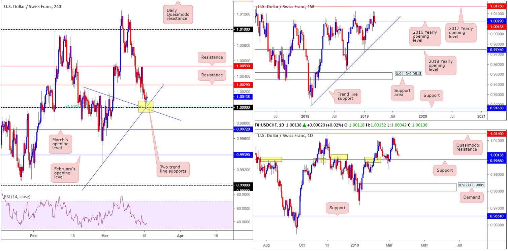Image resolution: width=508 pixels, height=251 pixels.
Task: Click the red 1.00530 price label
Action: [243, 66]
